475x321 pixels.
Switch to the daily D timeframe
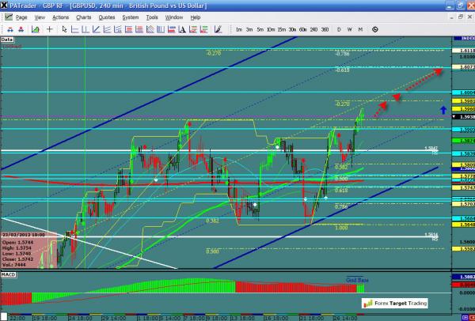(340, 28)
